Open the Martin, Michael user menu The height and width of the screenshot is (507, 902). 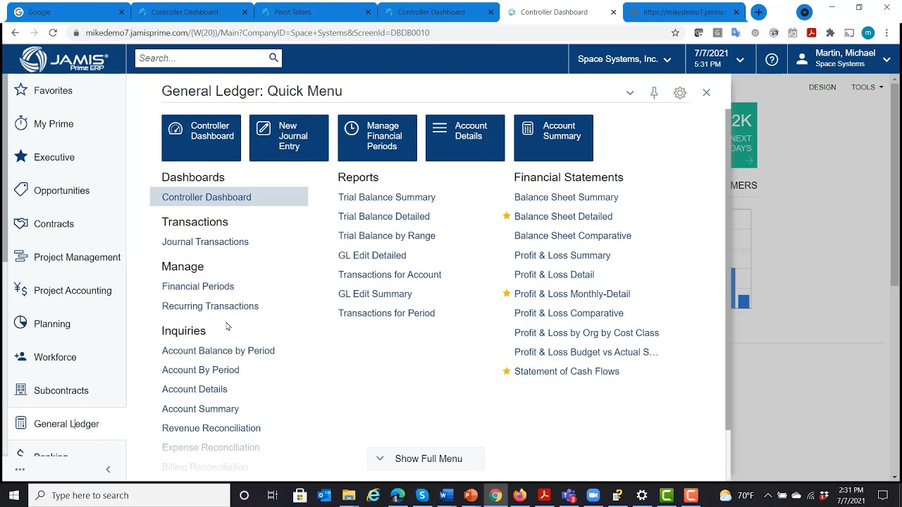[x=846, y=59]
